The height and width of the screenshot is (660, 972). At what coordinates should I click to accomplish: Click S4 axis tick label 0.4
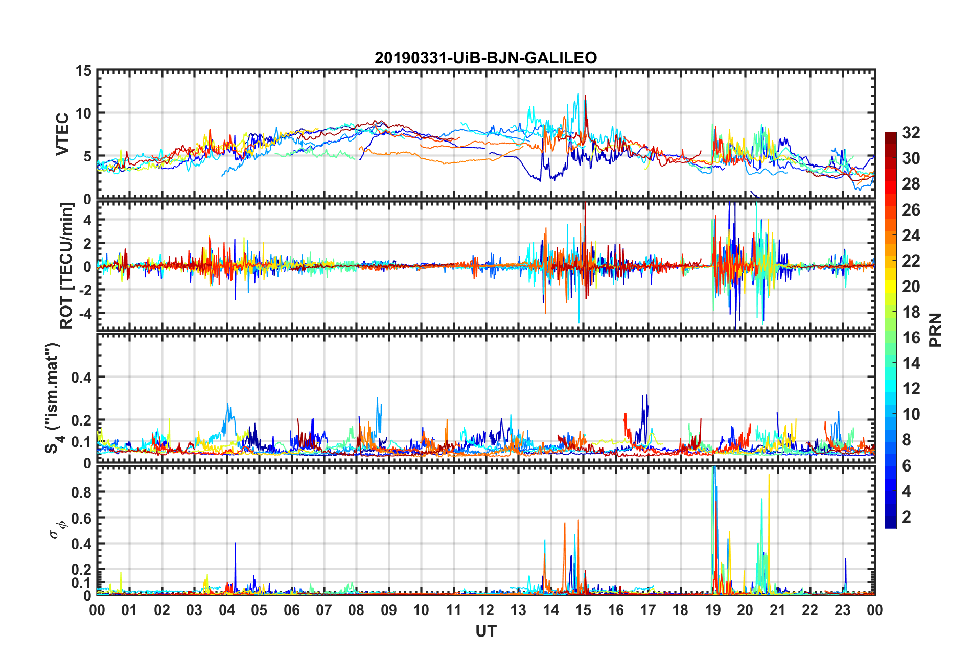[81, 378]
